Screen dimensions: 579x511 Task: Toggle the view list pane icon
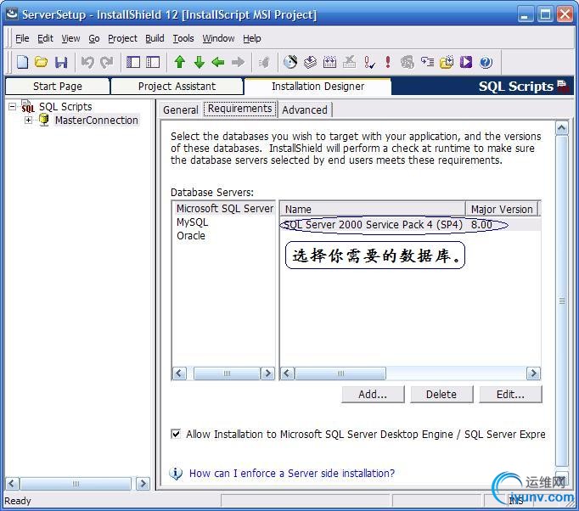tap(133, 62)
